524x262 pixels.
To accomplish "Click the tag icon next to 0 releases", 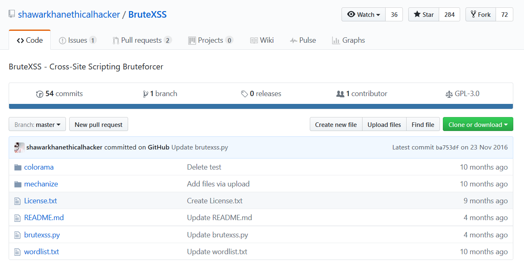I will [x=244, y=94].
